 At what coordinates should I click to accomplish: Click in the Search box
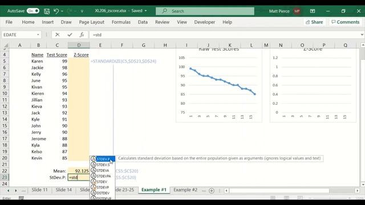205,11
